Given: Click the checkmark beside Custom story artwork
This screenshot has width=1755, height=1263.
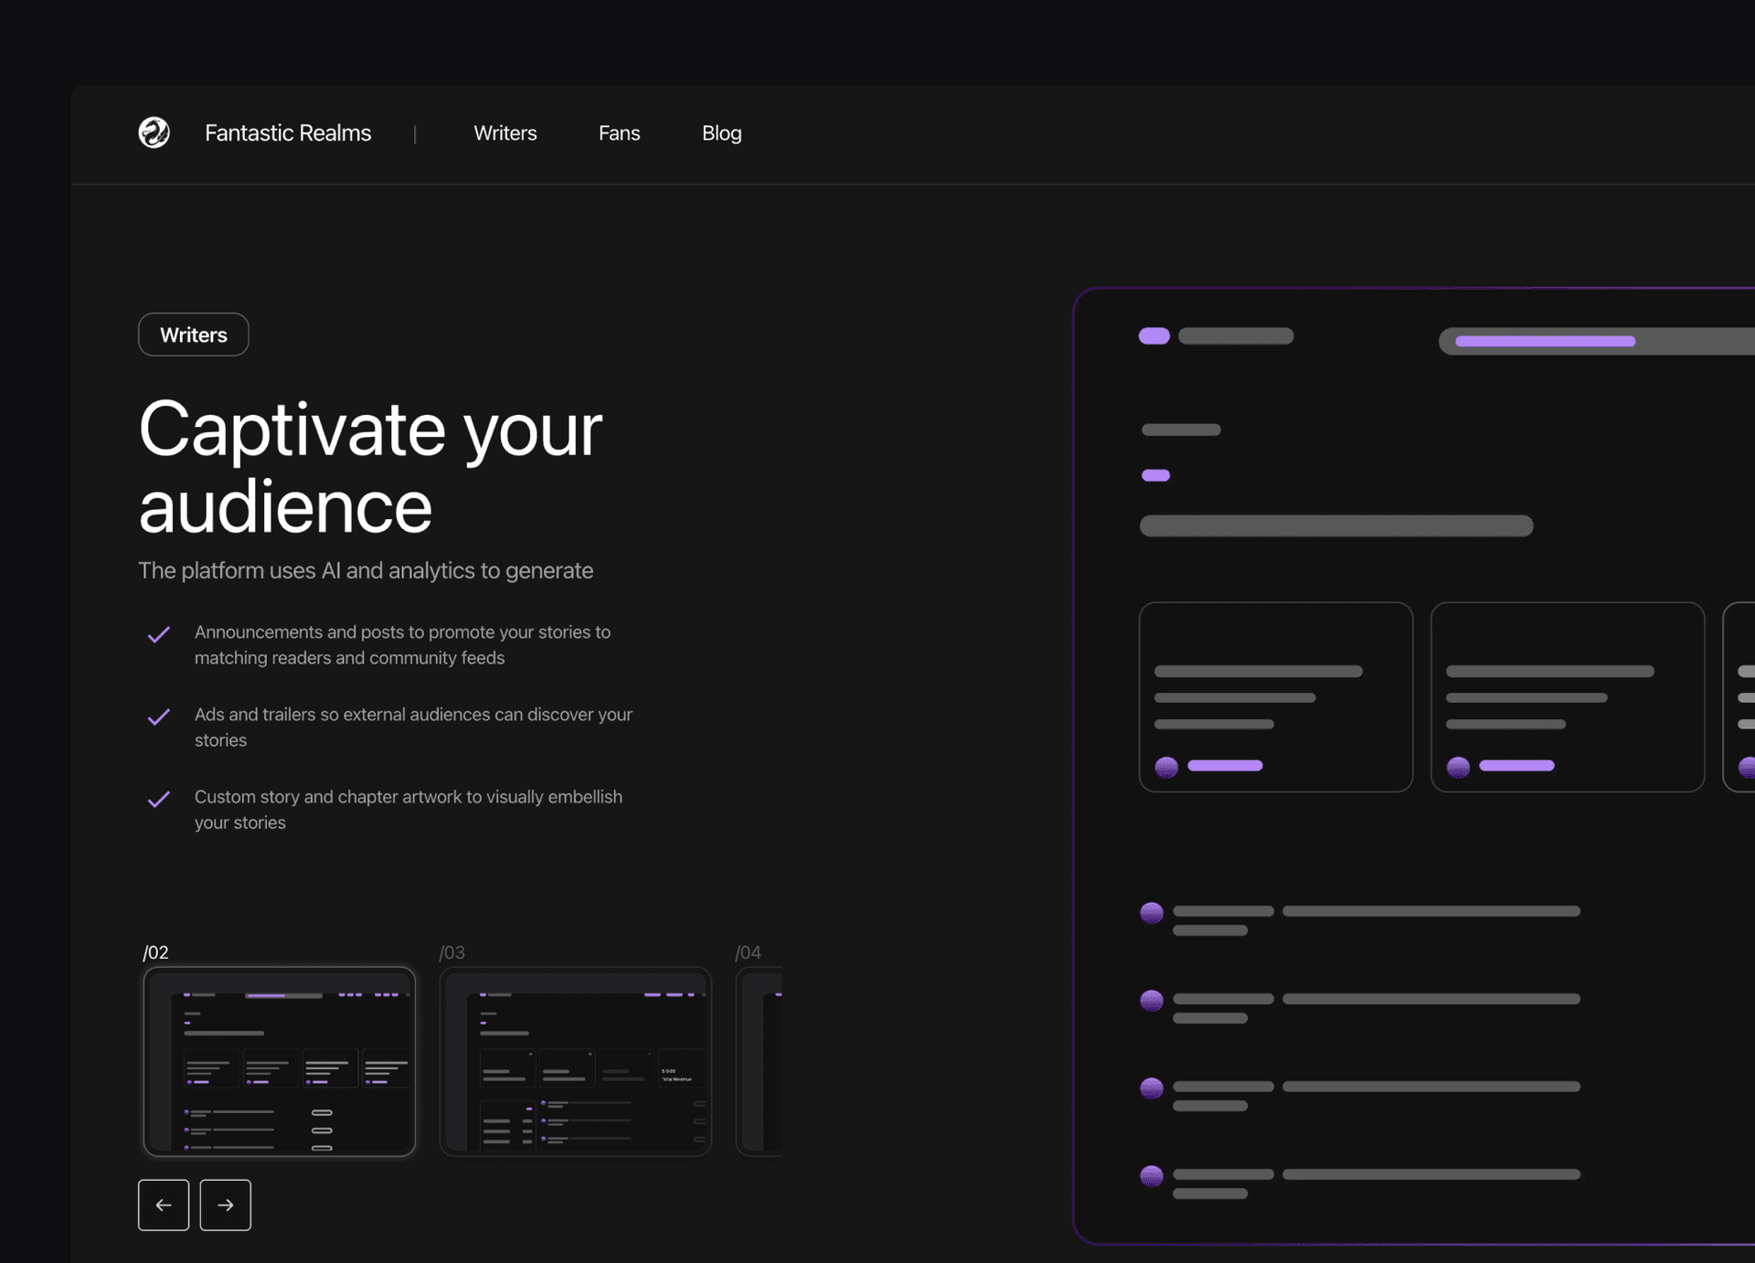Looking at the screenshot, I should pos(159,799).
